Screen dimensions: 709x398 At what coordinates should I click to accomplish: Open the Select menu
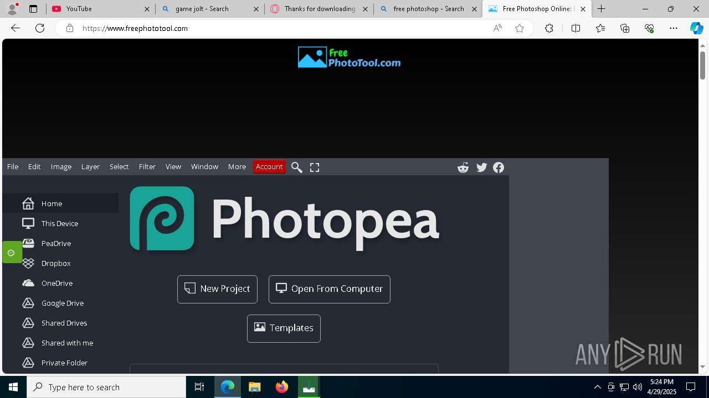(x=119, y=166)
